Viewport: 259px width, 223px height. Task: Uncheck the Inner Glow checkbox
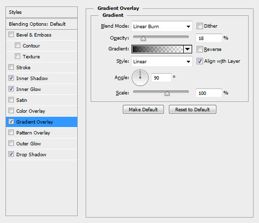click(x=11, y=89)
